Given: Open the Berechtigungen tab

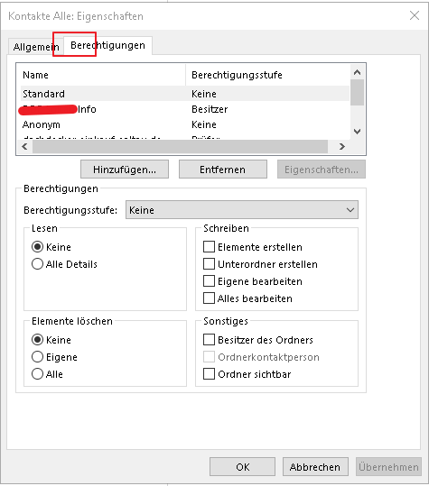Looking at the screenshot, I should coord(107,45).
